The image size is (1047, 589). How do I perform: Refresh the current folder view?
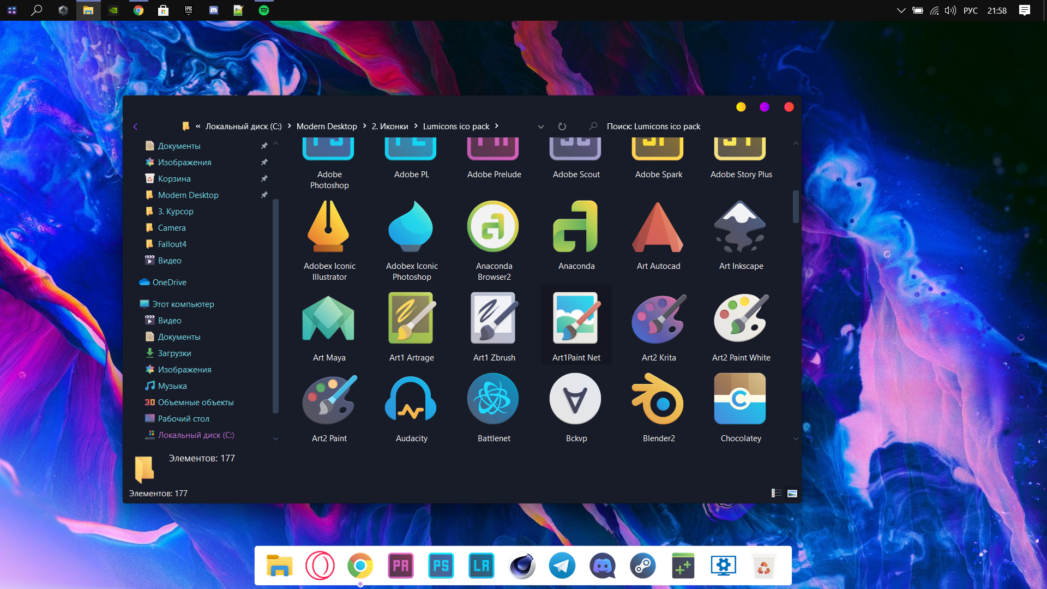pyautogui.click(x=562, y=127)
